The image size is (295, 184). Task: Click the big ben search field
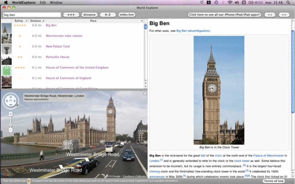pos(32,15)
